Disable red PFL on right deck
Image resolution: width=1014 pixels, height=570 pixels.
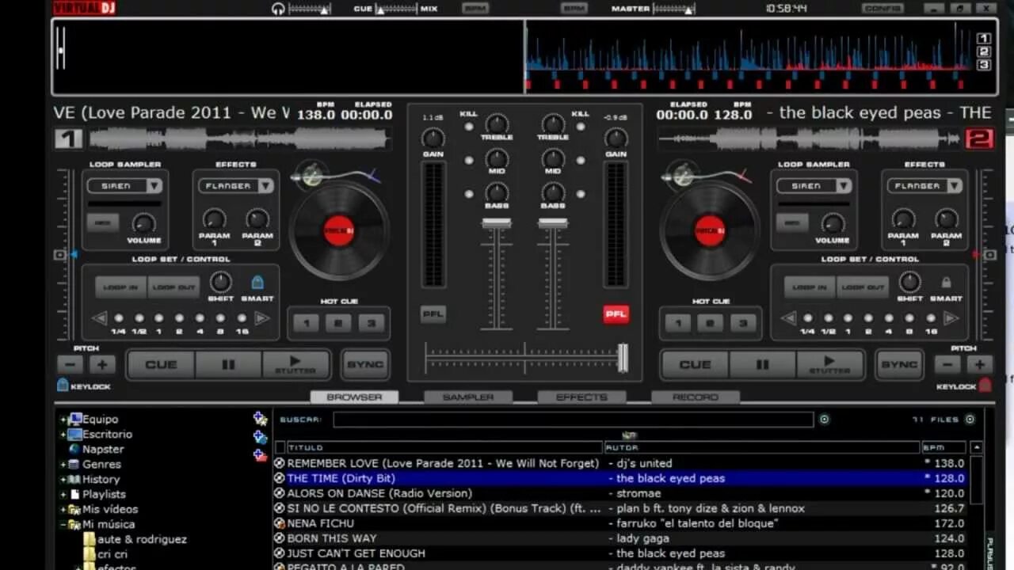coord(616,314)
